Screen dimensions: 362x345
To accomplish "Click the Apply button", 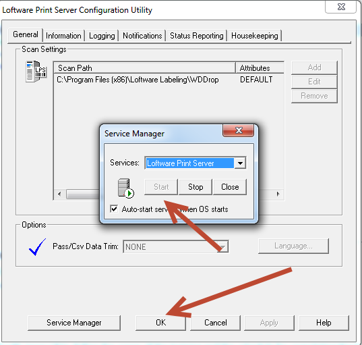I will coord(269,323).
